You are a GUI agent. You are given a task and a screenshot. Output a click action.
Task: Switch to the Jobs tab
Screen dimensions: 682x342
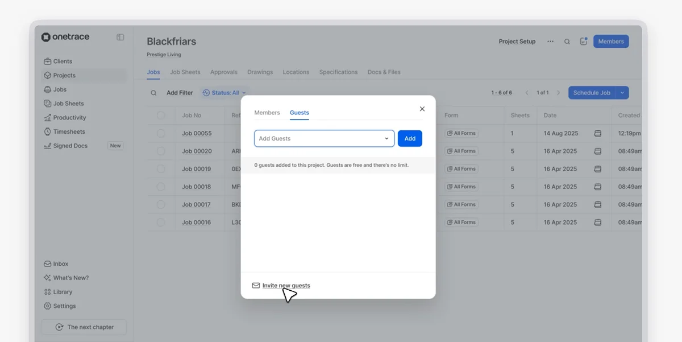(x=153, y=72)
